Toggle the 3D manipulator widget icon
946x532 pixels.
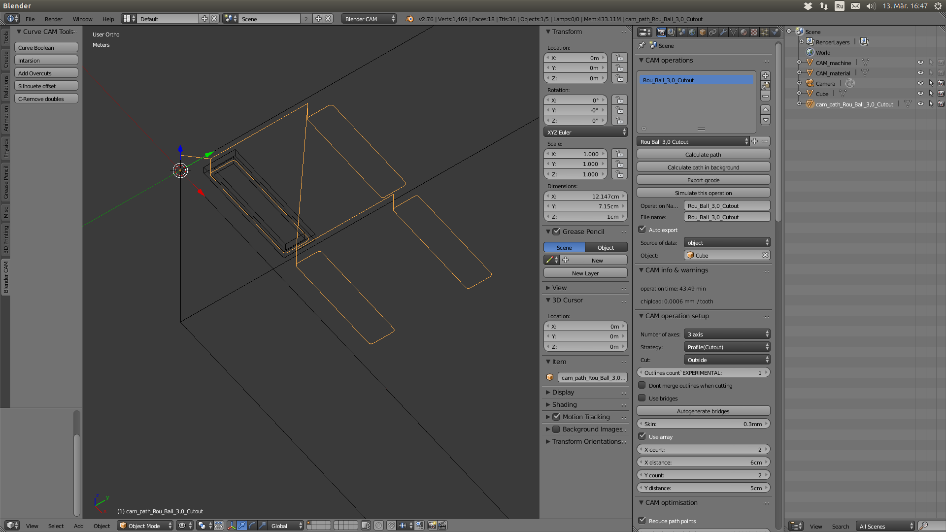[x=232, y=526]
